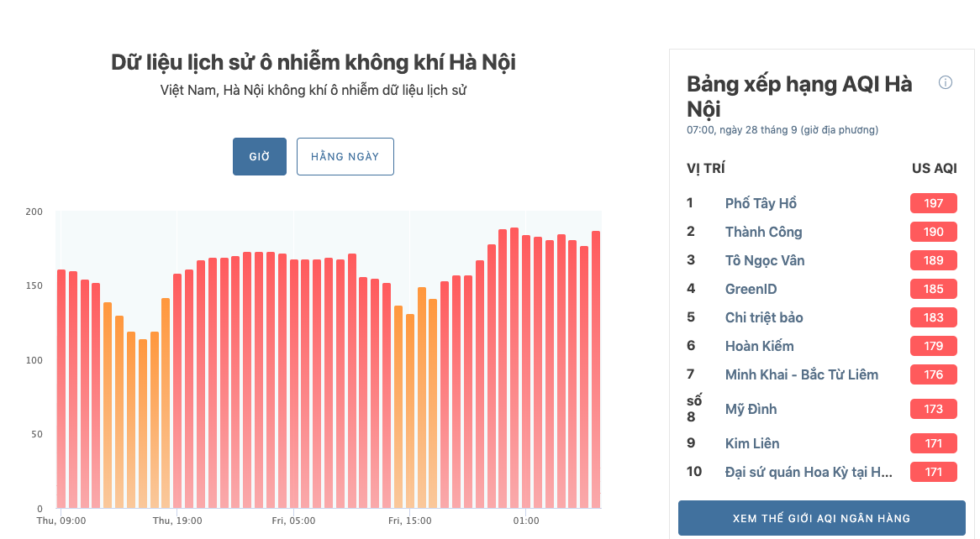This screenshot has height=539, width=980.
Task: Open the Chi triệt bảo location link
Action: tap(764, 317)
